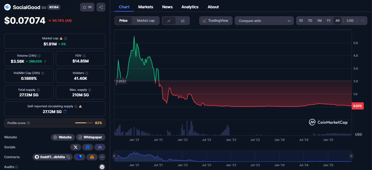Show info for Audits
Screen dimensions: 372x170
pos(17,167)
